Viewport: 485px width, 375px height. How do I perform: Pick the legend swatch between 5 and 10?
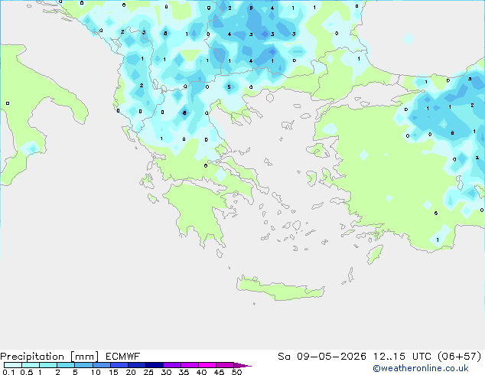pos(83,365)
